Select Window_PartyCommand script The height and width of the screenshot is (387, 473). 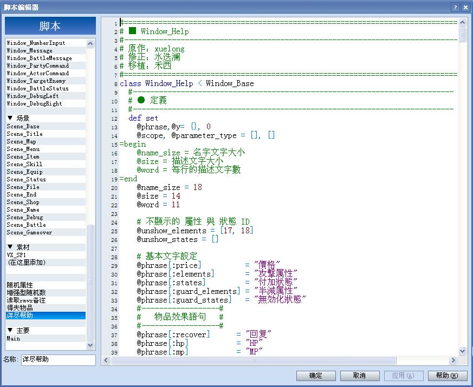[x=46, y=65]
